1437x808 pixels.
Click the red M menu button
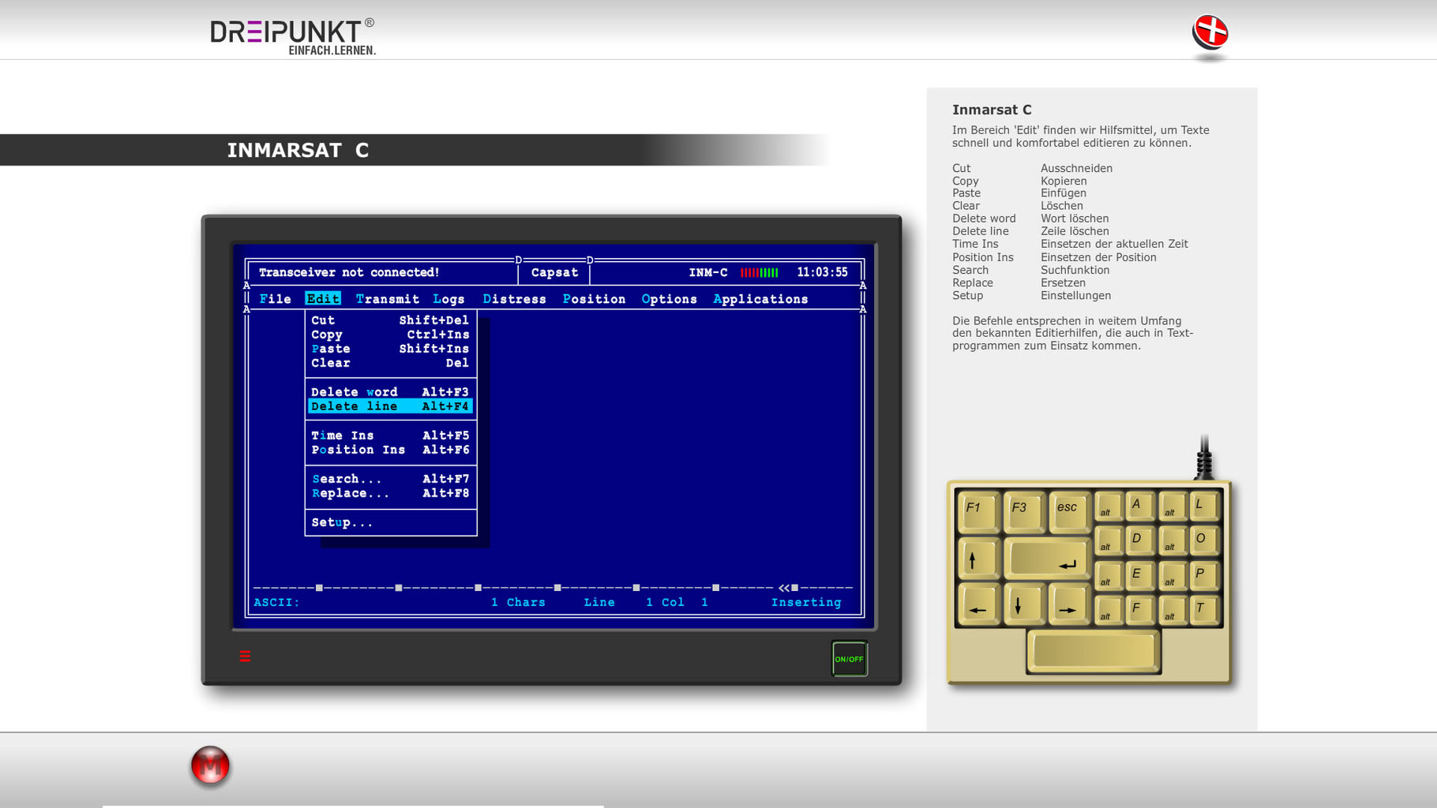[210, 765]
